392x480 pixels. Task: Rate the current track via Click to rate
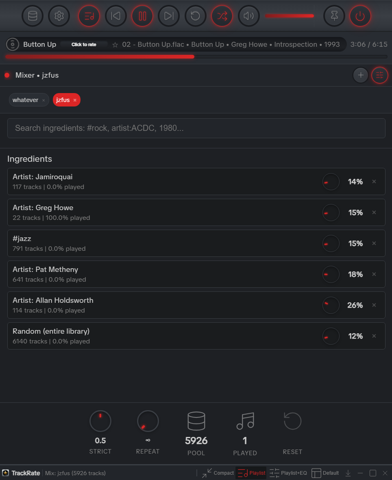(83, 45)
